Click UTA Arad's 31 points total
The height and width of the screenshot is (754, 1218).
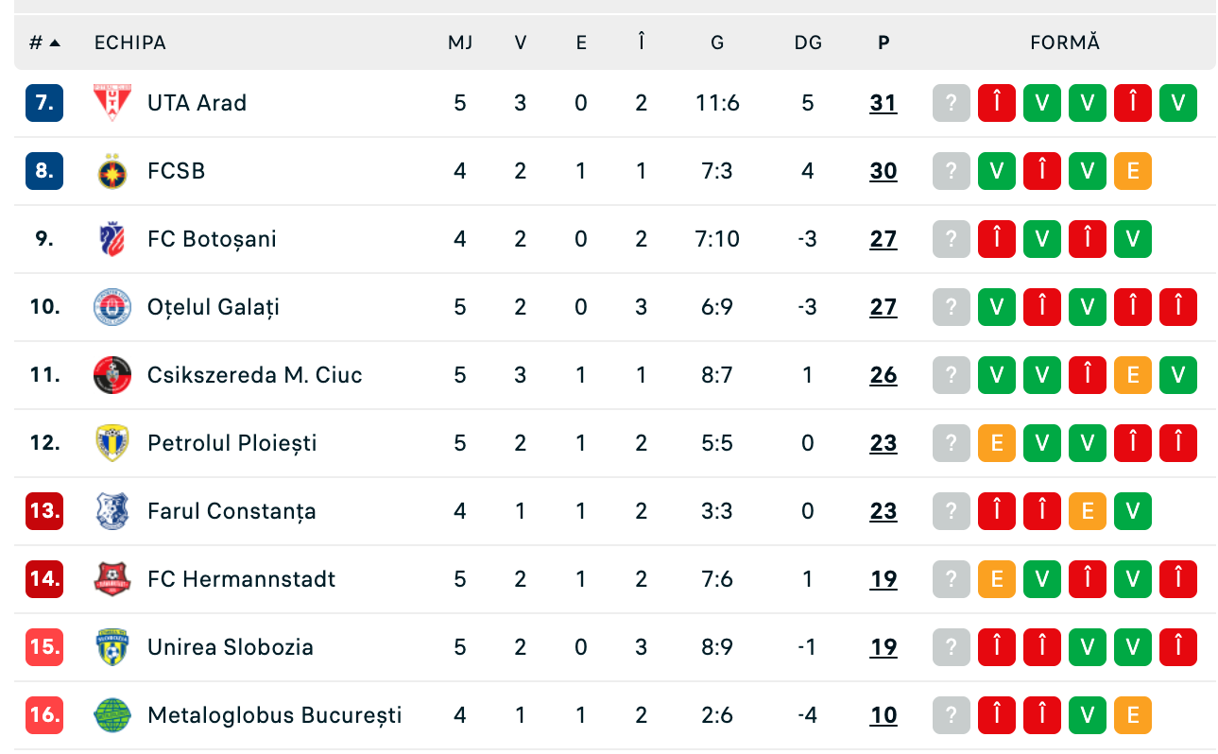point(883,103)
